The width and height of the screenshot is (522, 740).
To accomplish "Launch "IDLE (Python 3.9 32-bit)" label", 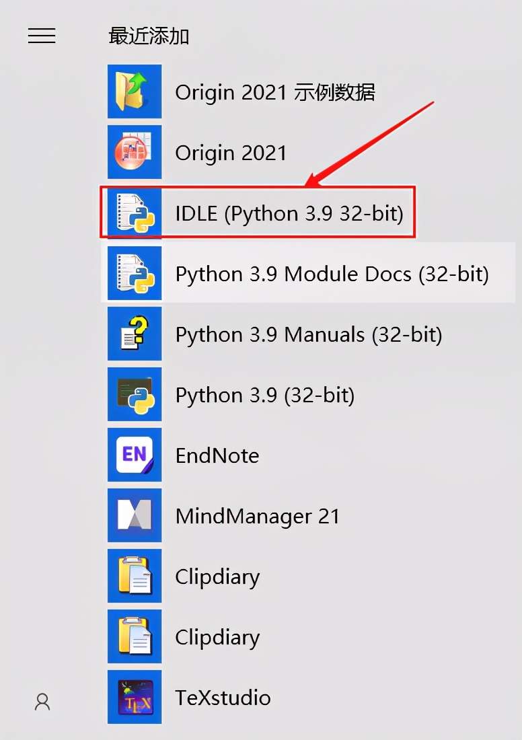I will click(x=289, y=214).
